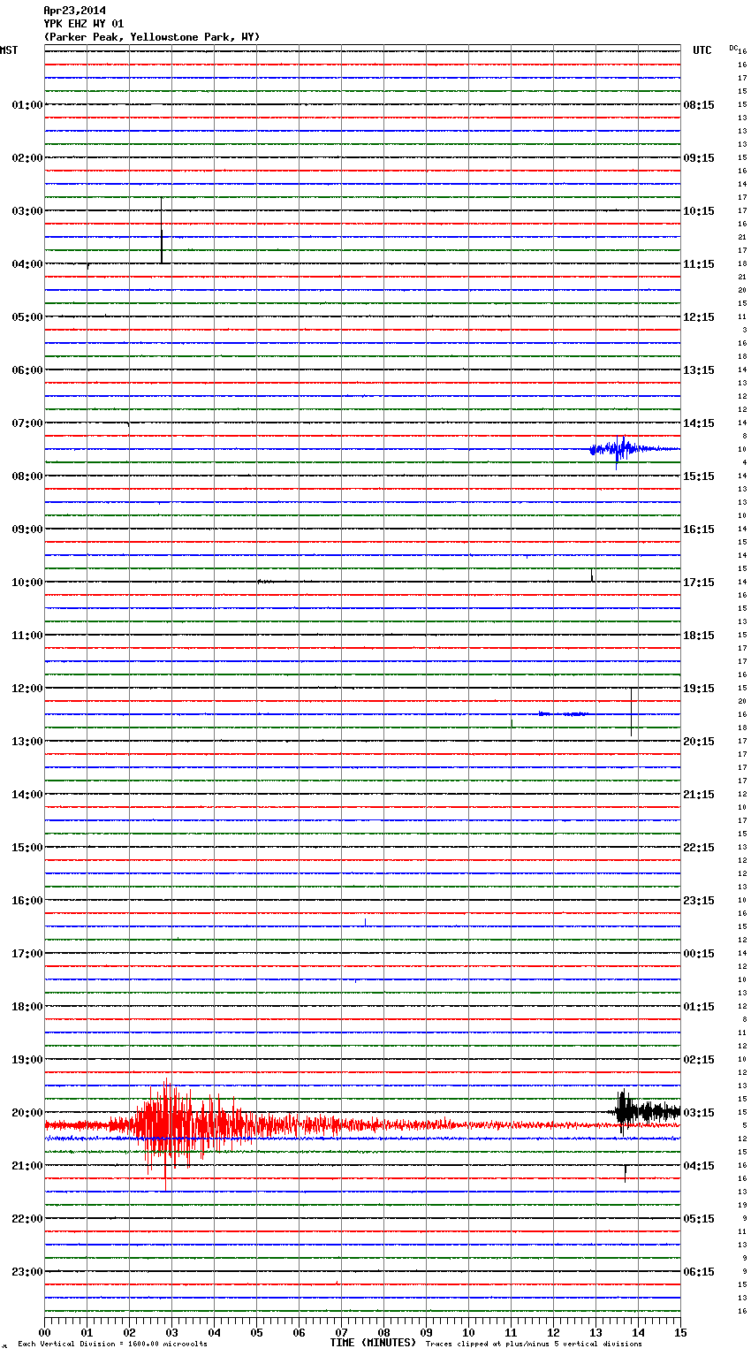Click the Traces clipped at plus/minus 5 note
Image resolution: width=751 pixels, height=1356 pixels.
534,1344
